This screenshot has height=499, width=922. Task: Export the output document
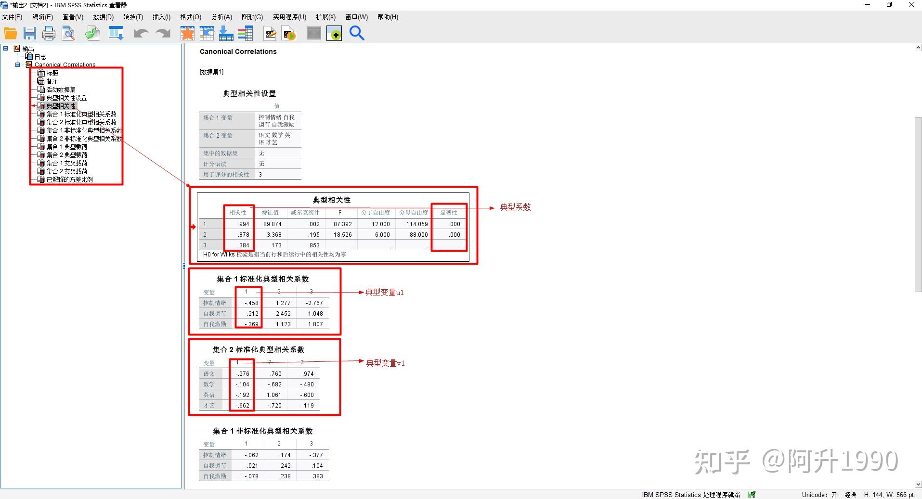[92, 33]
